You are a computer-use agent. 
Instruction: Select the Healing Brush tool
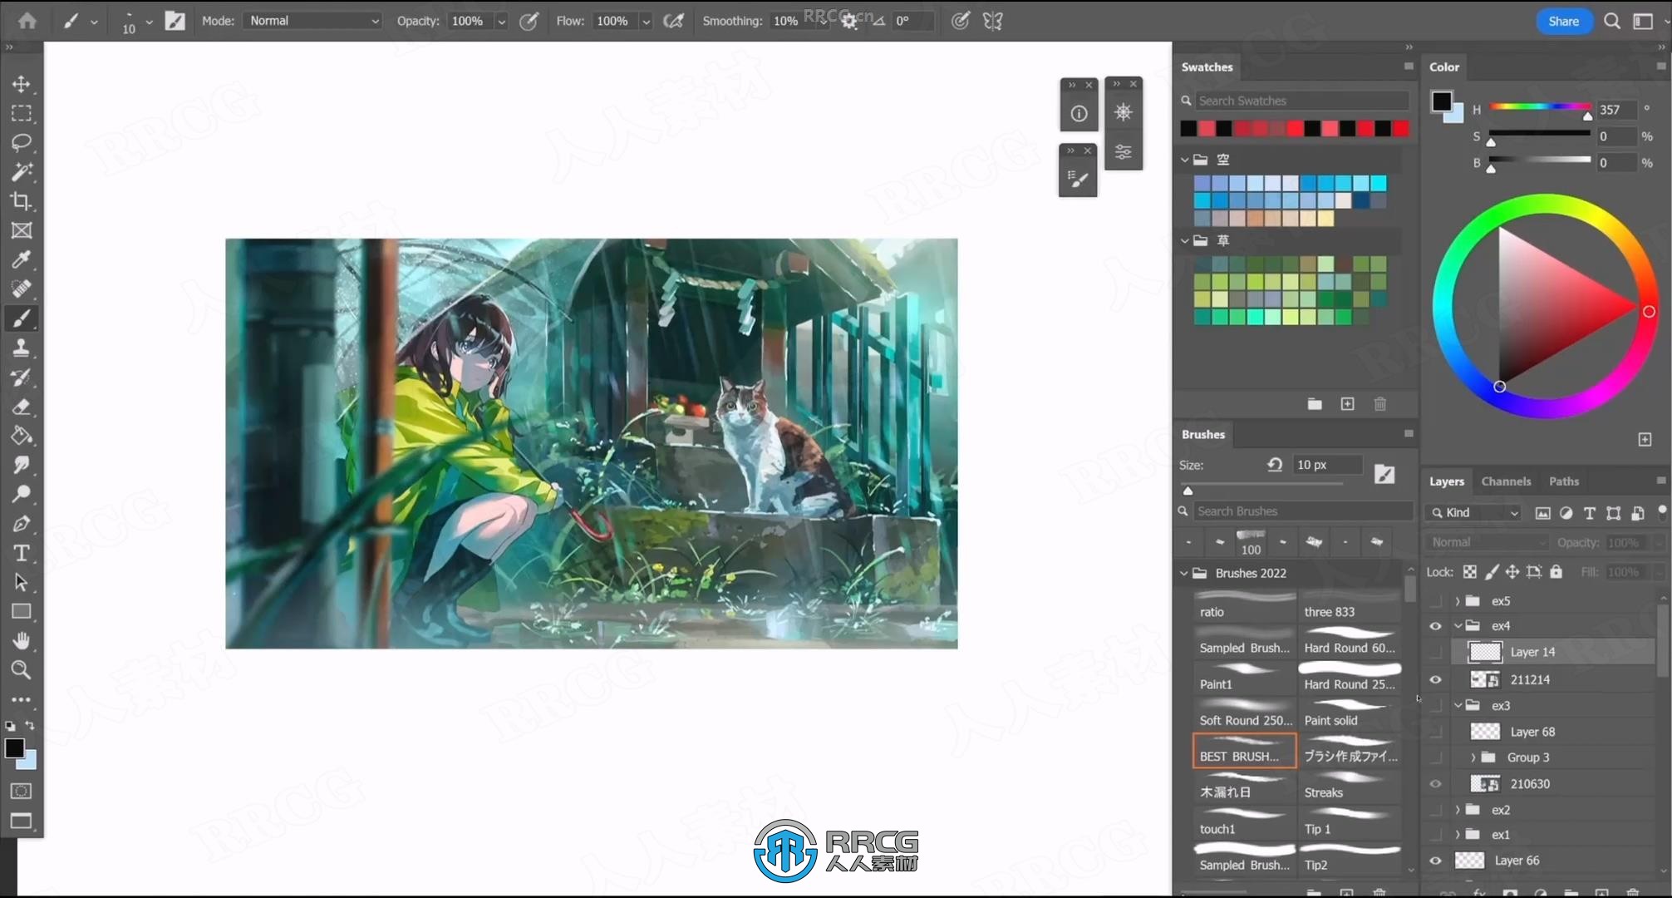click(22, 289)
